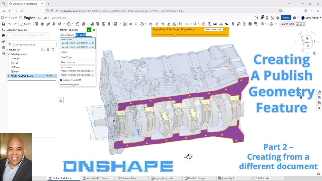Open the Assembly contexts dropdown
The width and height of the screenshot is (322, 181).
pos(28,35)
